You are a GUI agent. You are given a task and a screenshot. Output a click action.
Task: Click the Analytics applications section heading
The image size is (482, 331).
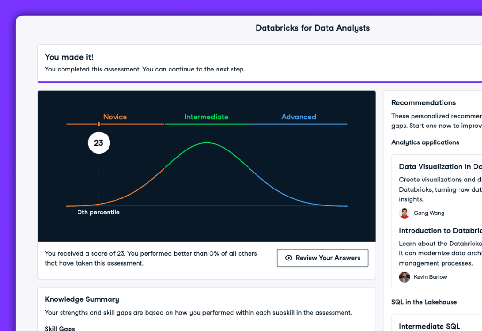click(425, 142)
